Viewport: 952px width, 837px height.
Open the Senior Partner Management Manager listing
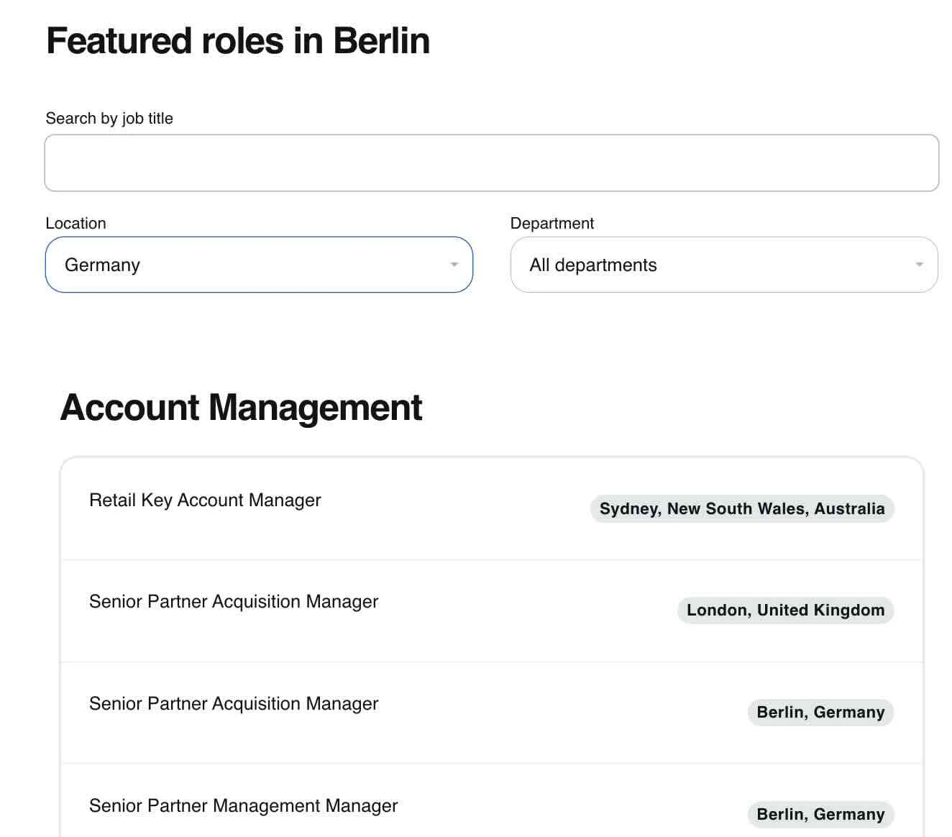tap(243, 806)
